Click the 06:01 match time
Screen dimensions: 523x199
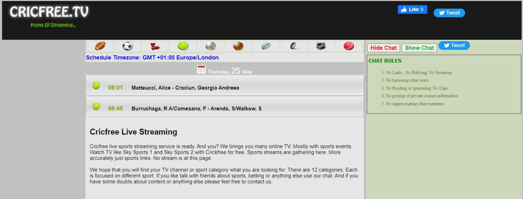[x=115, y=88]
